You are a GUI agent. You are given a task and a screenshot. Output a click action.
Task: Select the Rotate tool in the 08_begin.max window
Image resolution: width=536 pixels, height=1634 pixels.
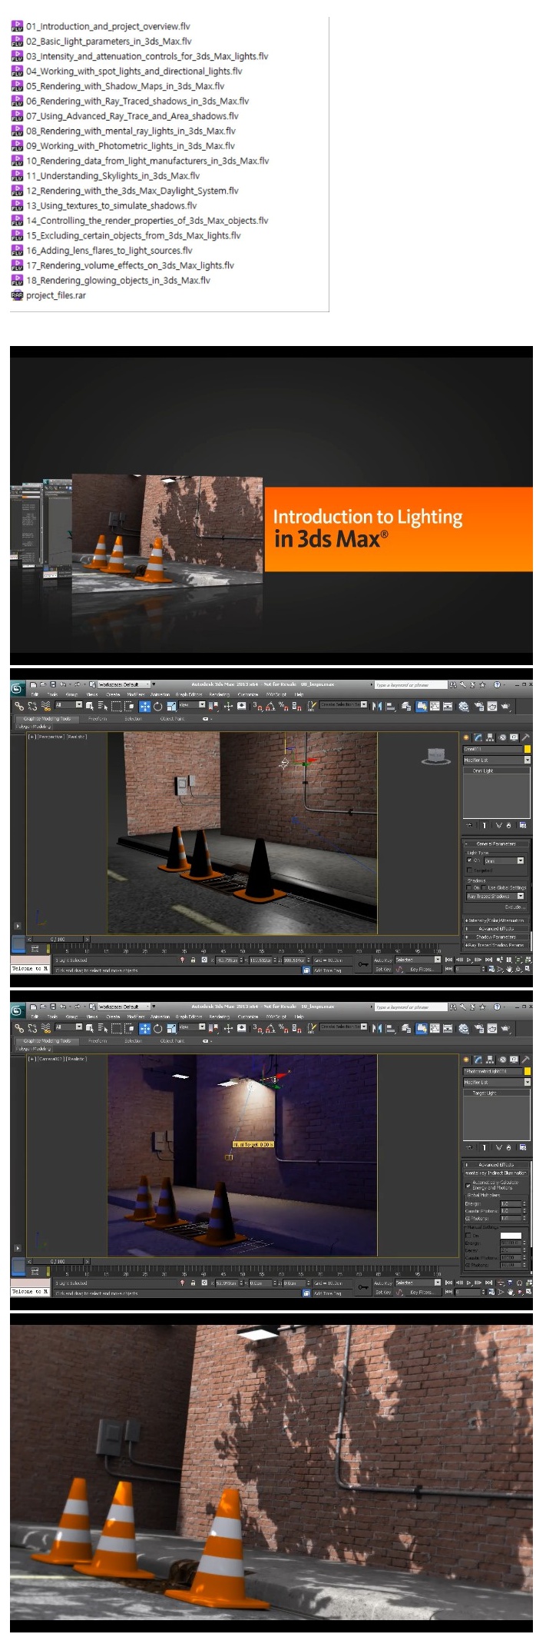click(158, 705)
